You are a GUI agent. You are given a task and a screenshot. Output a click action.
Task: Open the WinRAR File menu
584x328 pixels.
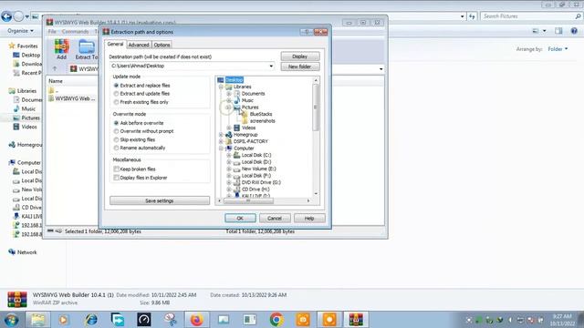(x=52, y=32)
